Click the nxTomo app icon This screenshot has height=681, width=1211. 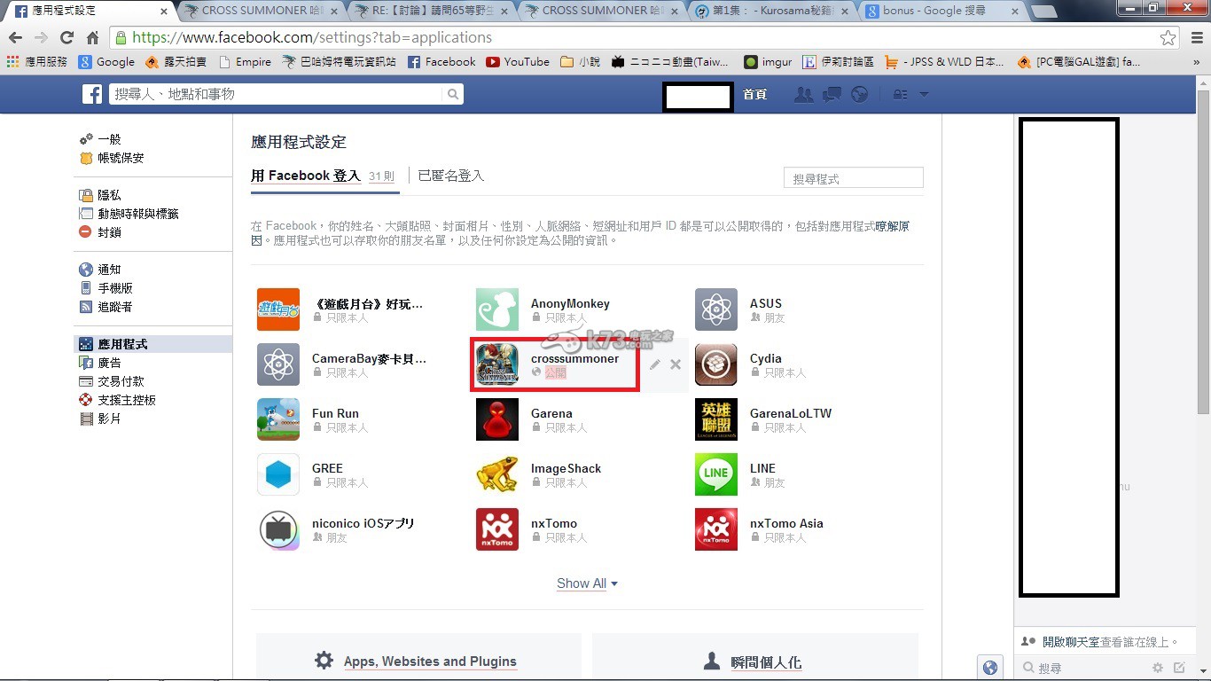point(496,529)
